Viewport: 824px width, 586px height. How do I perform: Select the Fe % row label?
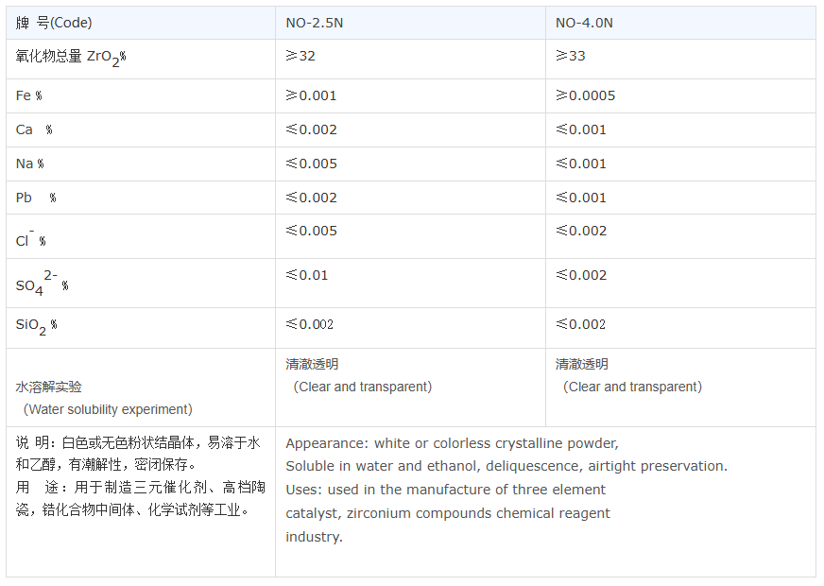[x=29, y=95]
